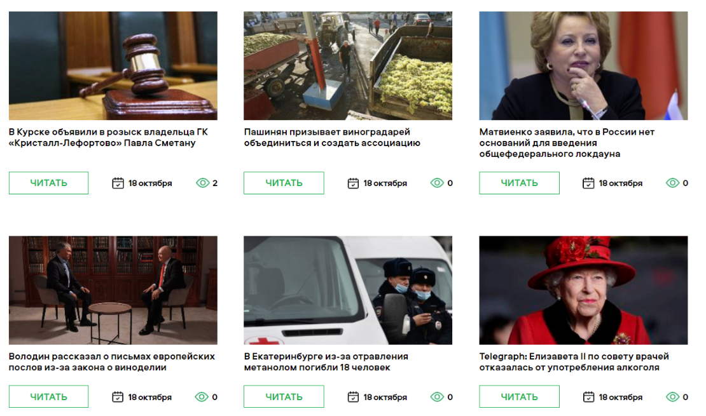706x416 pixels.
Task: Click the ambulance and police officers photo
Action: tap(348, 290)
